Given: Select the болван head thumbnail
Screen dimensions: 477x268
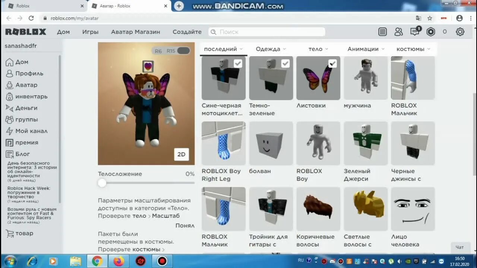Looking at the screenshot, I should click(x=271, y=143).
